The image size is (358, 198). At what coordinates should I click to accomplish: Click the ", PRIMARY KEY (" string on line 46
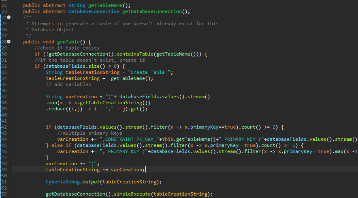click(124, 151)
